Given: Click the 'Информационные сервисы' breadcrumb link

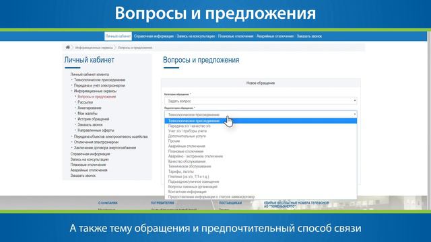Looking at the screenshot, I should click(94, 48).
